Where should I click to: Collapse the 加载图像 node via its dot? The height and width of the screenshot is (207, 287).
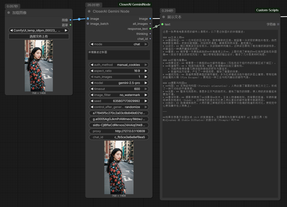pyautogui.click(x=9, y=13)
